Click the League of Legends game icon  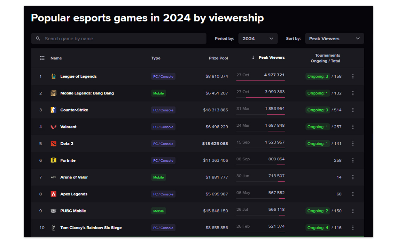point(53,76)
